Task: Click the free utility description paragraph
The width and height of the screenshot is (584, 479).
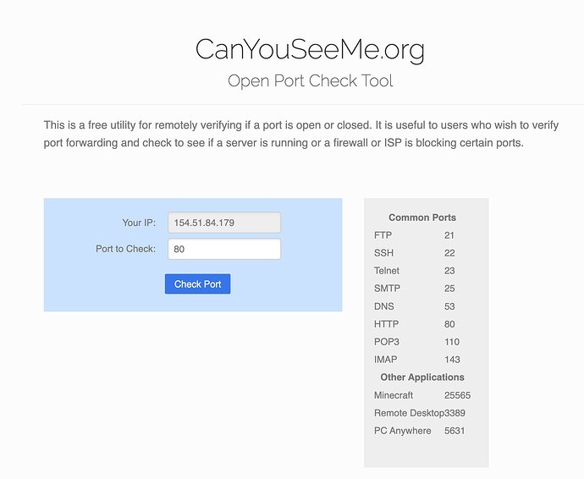Action: 301,134
